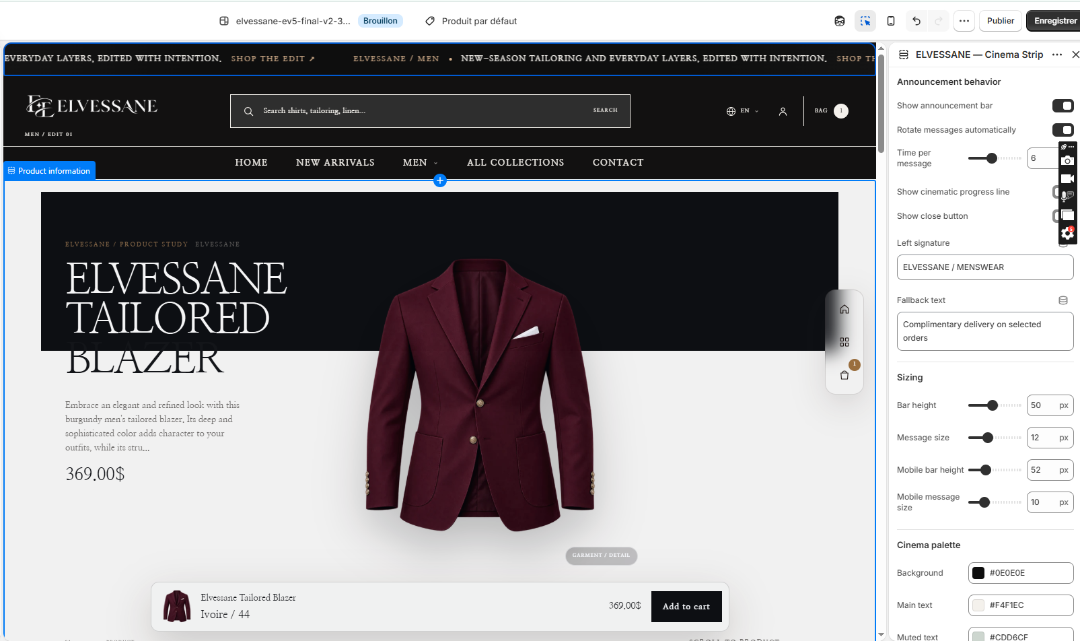Click the grid icon in floating side dock
Screen dimensions: 1080x641
click(844, 342)
